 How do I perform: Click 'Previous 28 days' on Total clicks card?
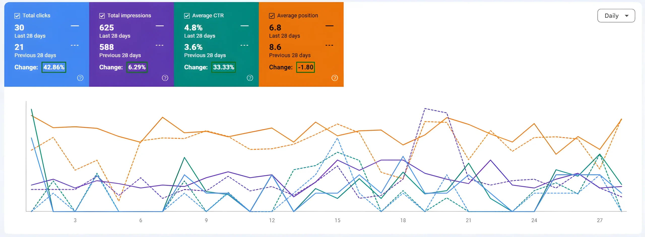pos(35,55)
